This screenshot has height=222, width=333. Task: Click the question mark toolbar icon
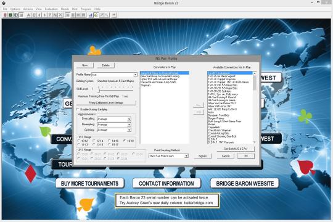pyautogui.click(x=50, y=15)
